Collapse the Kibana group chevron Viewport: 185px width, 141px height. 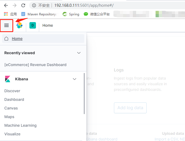(x=75, y=79)
